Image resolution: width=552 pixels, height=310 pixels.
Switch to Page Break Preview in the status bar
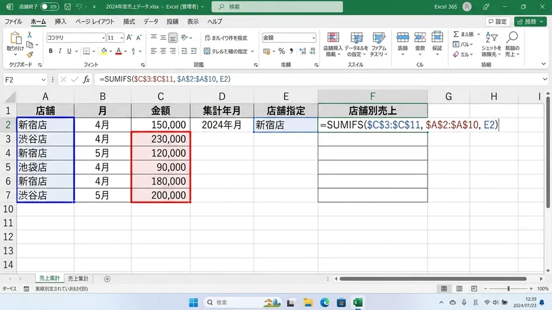pos(474,289)
